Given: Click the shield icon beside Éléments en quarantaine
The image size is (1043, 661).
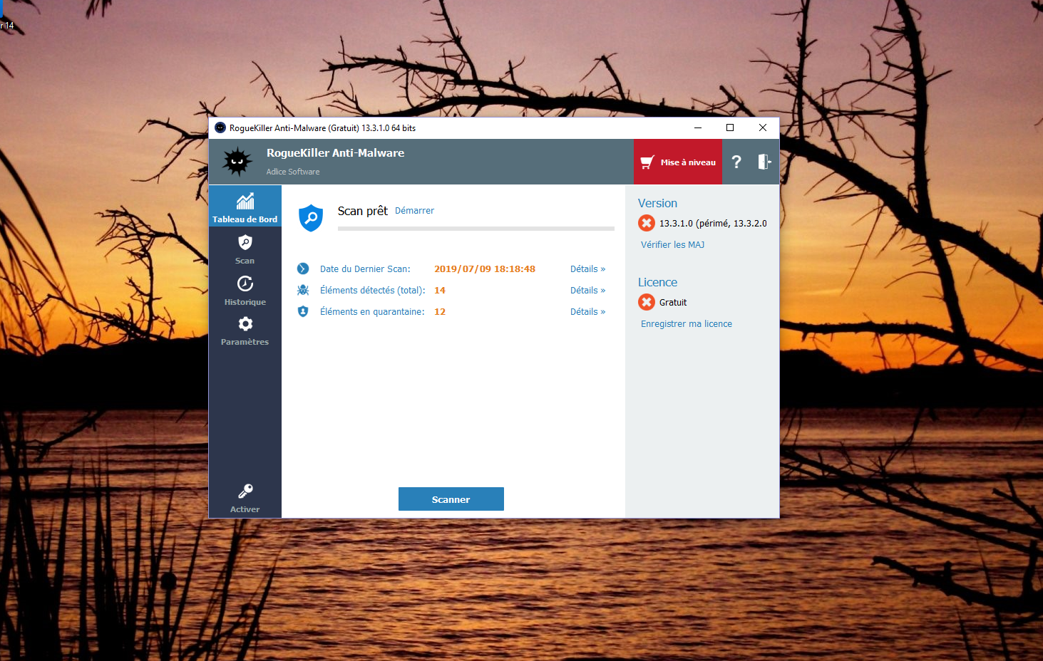Looking at the screenshot, I should (x=303, y=311).
